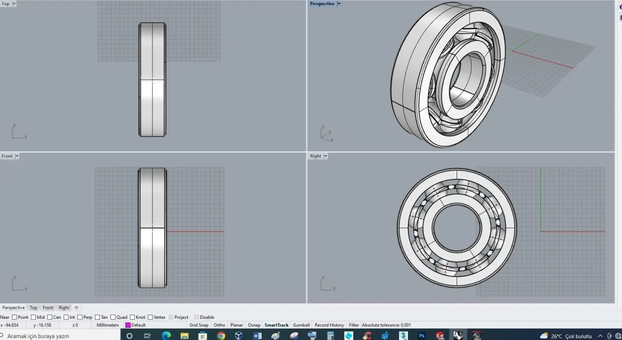This screenshot has width=622, height=340.
Task: Click the Perspective viewport title label
Action: click(x=322, y=4)
